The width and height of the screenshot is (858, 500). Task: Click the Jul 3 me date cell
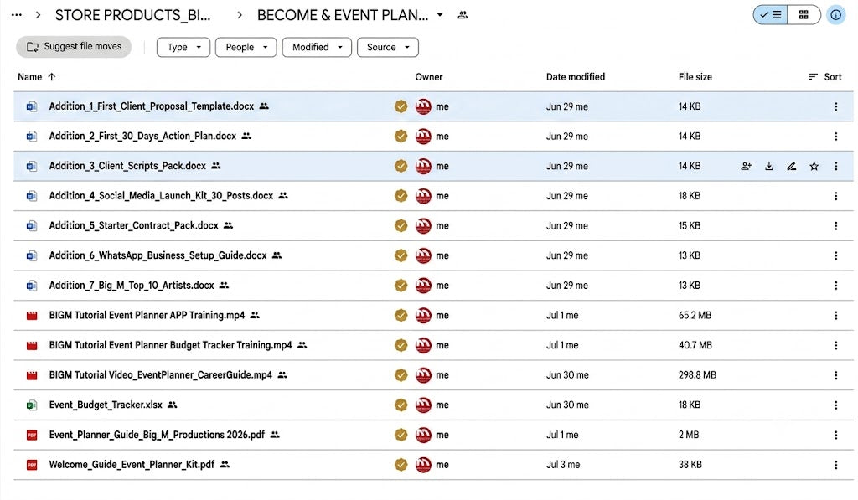click(x=562, y=465)
